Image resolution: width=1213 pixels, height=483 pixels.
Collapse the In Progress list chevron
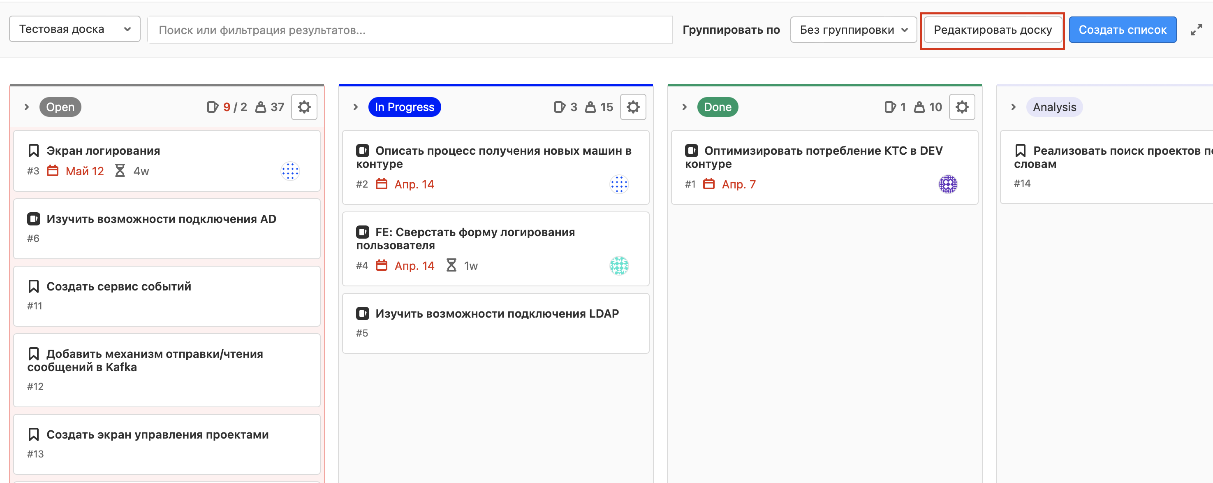click(356, 107)
